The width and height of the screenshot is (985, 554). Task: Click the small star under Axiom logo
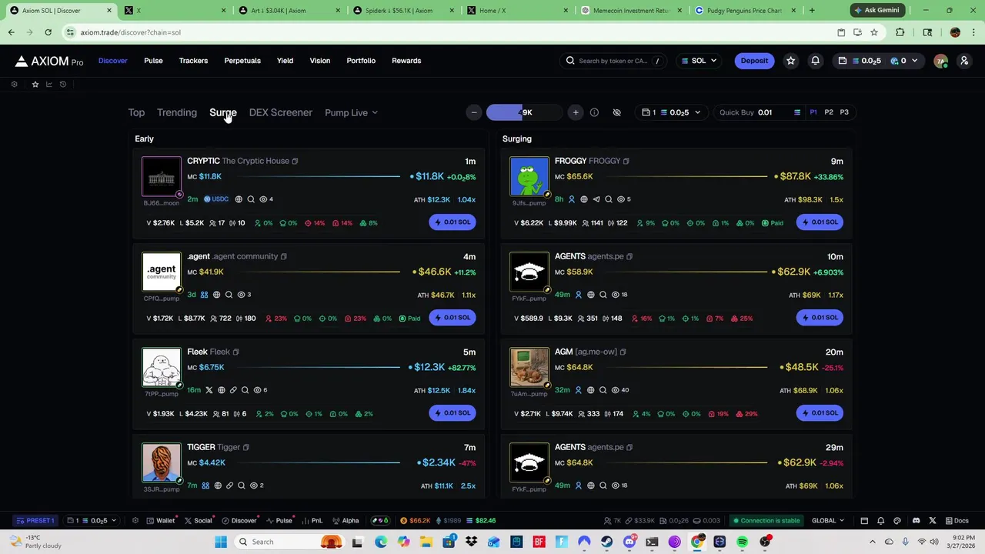[x=35, y=85]
